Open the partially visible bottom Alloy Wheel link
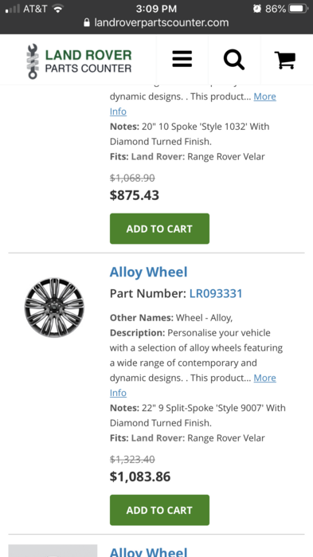Image resolution: width=313 pixels, height=557 pixels. 148,551
